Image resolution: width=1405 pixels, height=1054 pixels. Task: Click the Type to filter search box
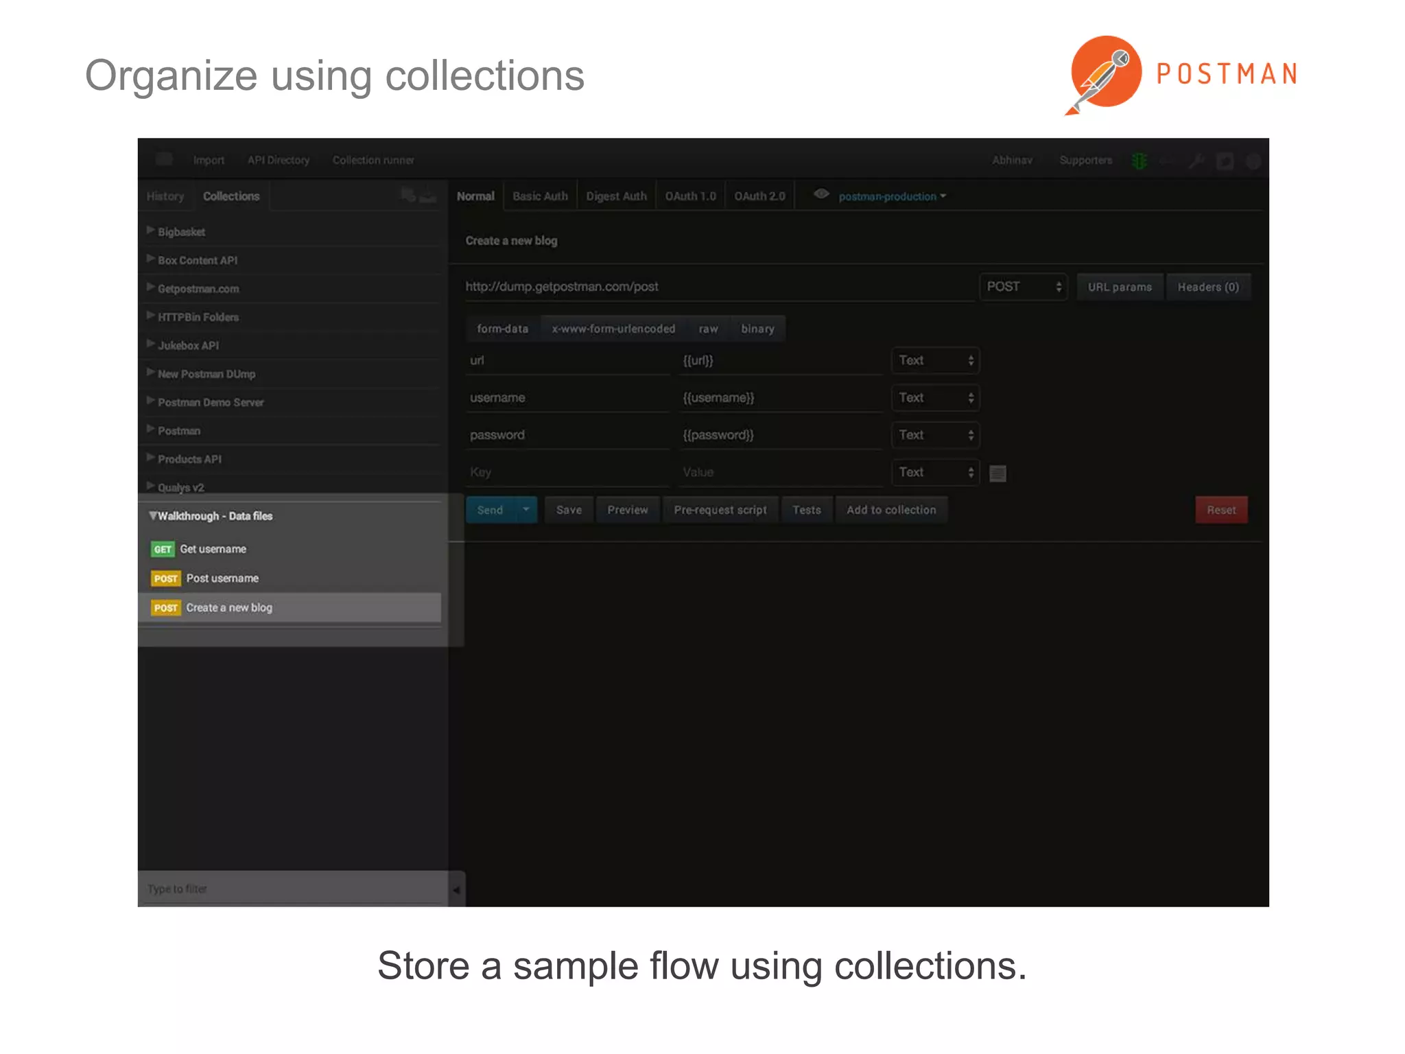[293, 889]
